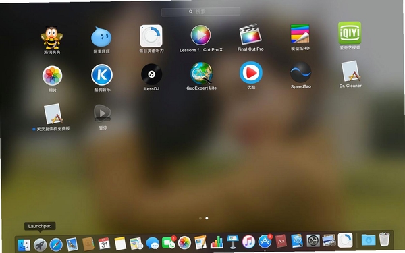Viewport: 405px width, 253px height.
Task: Open 照片 app in Launchpad grid
Action: point(52,76)
